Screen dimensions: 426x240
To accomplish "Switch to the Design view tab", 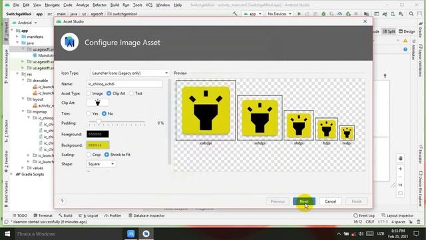I will pyautogui.click(x=407, y=31).
